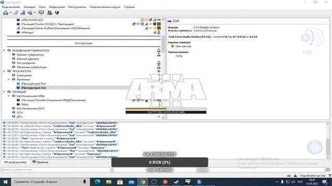332x186 pixels.
Task: Click the channel tree vertical scrollbar
Action: (163, 44)
